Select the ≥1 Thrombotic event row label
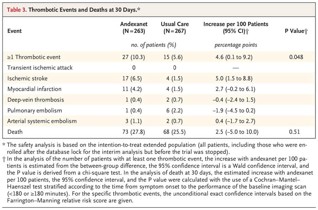Viewport: 318px width, 210px height. click(34, 57)
